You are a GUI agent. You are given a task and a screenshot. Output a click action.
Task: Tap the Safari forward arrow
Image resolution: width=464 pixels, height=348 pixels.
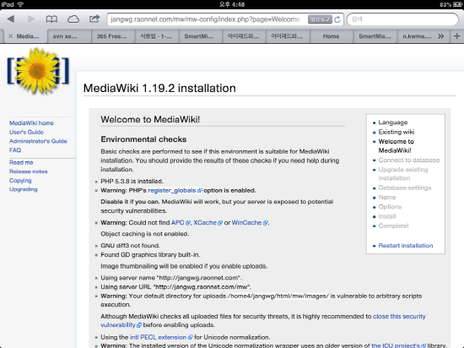(x=30, y=19)
